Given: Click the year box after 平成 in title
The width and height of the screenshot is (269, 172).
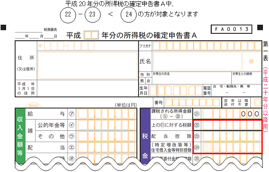Looking at the screenshot, I should pos(91,35).
